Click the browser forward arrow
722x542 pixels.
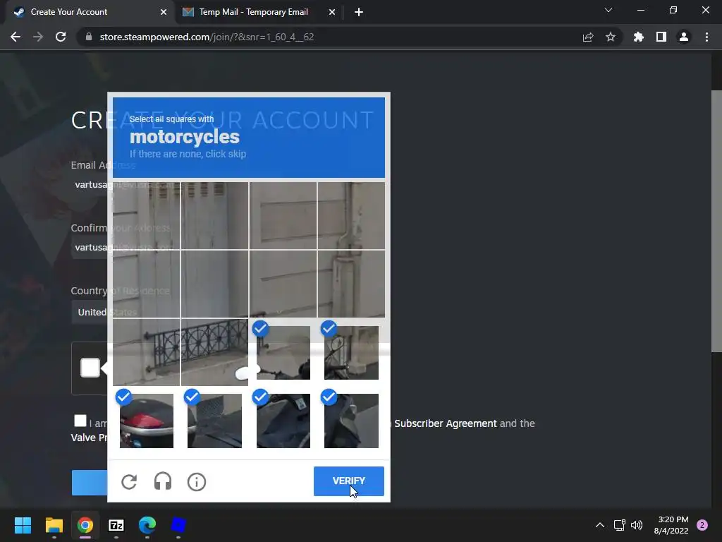pyautogui.click(x=38, y=37)
